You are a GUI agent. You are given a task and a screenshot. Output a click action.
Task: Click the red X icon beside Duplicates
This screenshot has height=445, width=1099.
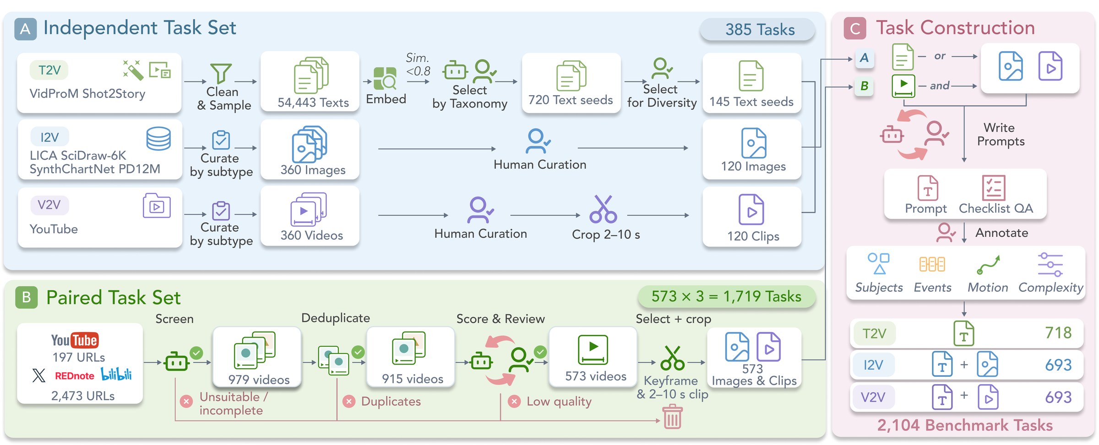349,402
